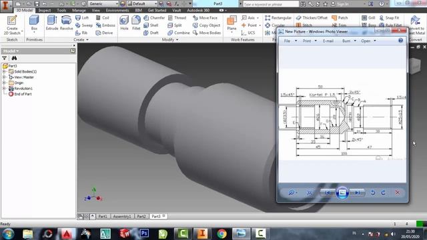
Task: Switch to the Manage tab
Action: coord(79,11)
